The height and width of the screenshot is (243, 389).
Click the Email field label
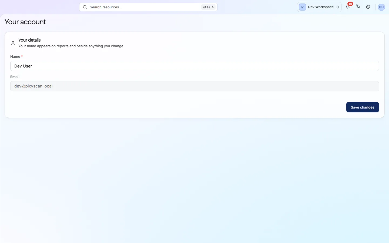click(15, 77)
